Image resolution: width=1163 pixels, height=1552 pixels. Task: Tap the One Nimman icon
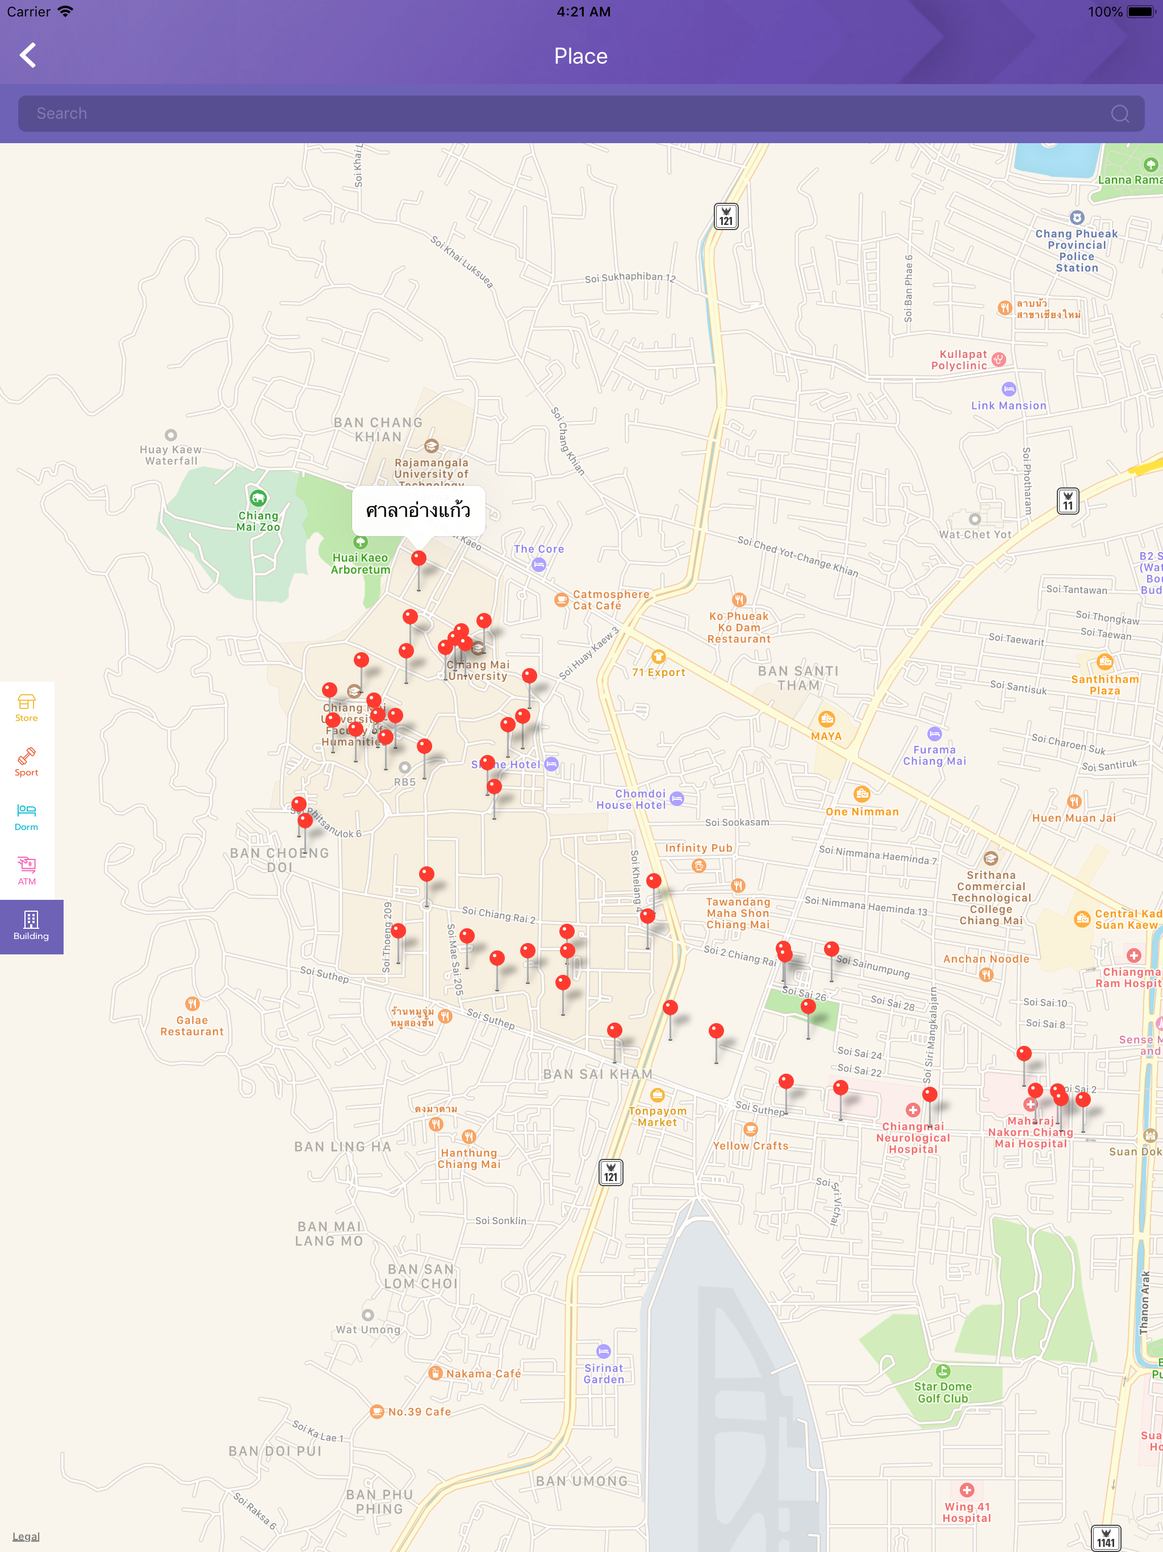coord(862,794)
